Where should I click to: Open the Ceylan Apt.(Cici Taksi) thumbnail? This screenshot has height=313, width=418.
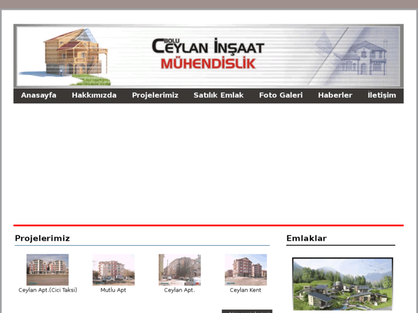pos(48,269)
